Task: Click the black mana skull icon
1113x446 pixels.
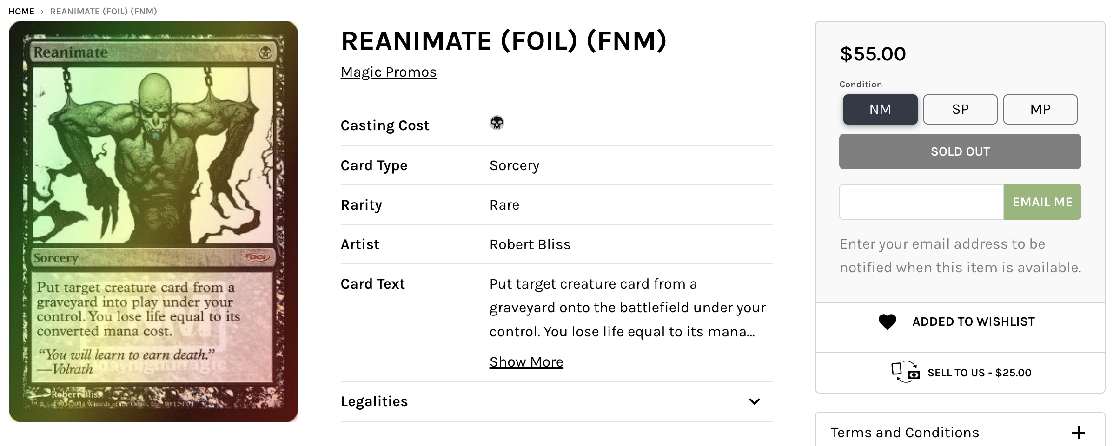Action: pos(497,123)
